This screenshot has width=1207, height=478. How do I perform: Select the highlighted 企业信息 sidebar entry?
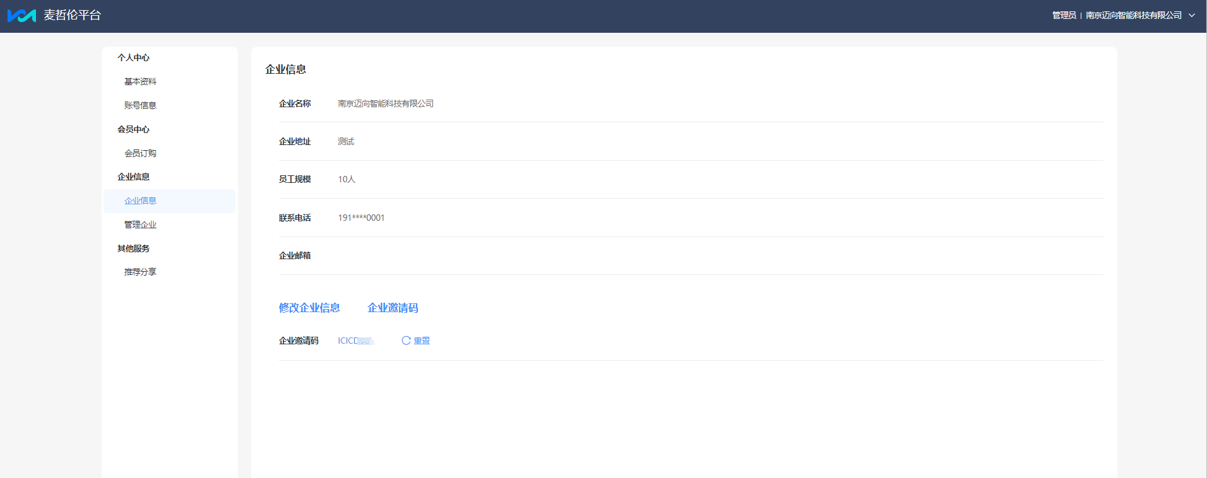point(169,201)
